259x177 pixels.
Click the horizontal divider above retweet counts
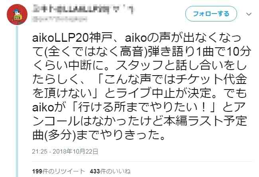coord(142,161)
